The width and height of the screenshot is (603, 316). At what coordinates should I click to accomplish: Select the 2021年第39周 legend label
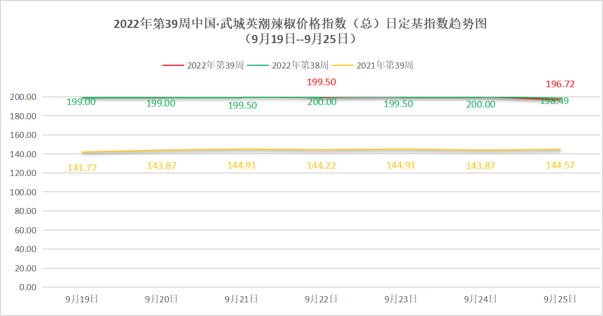tap(385, 65)
